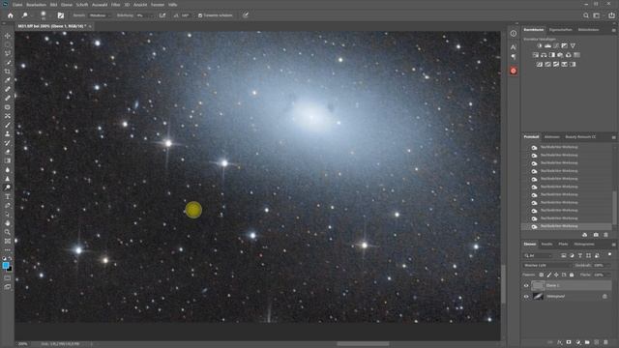Toggle lock all padlock icon
This screenshot has height=348, width=619.
(572, 275)
